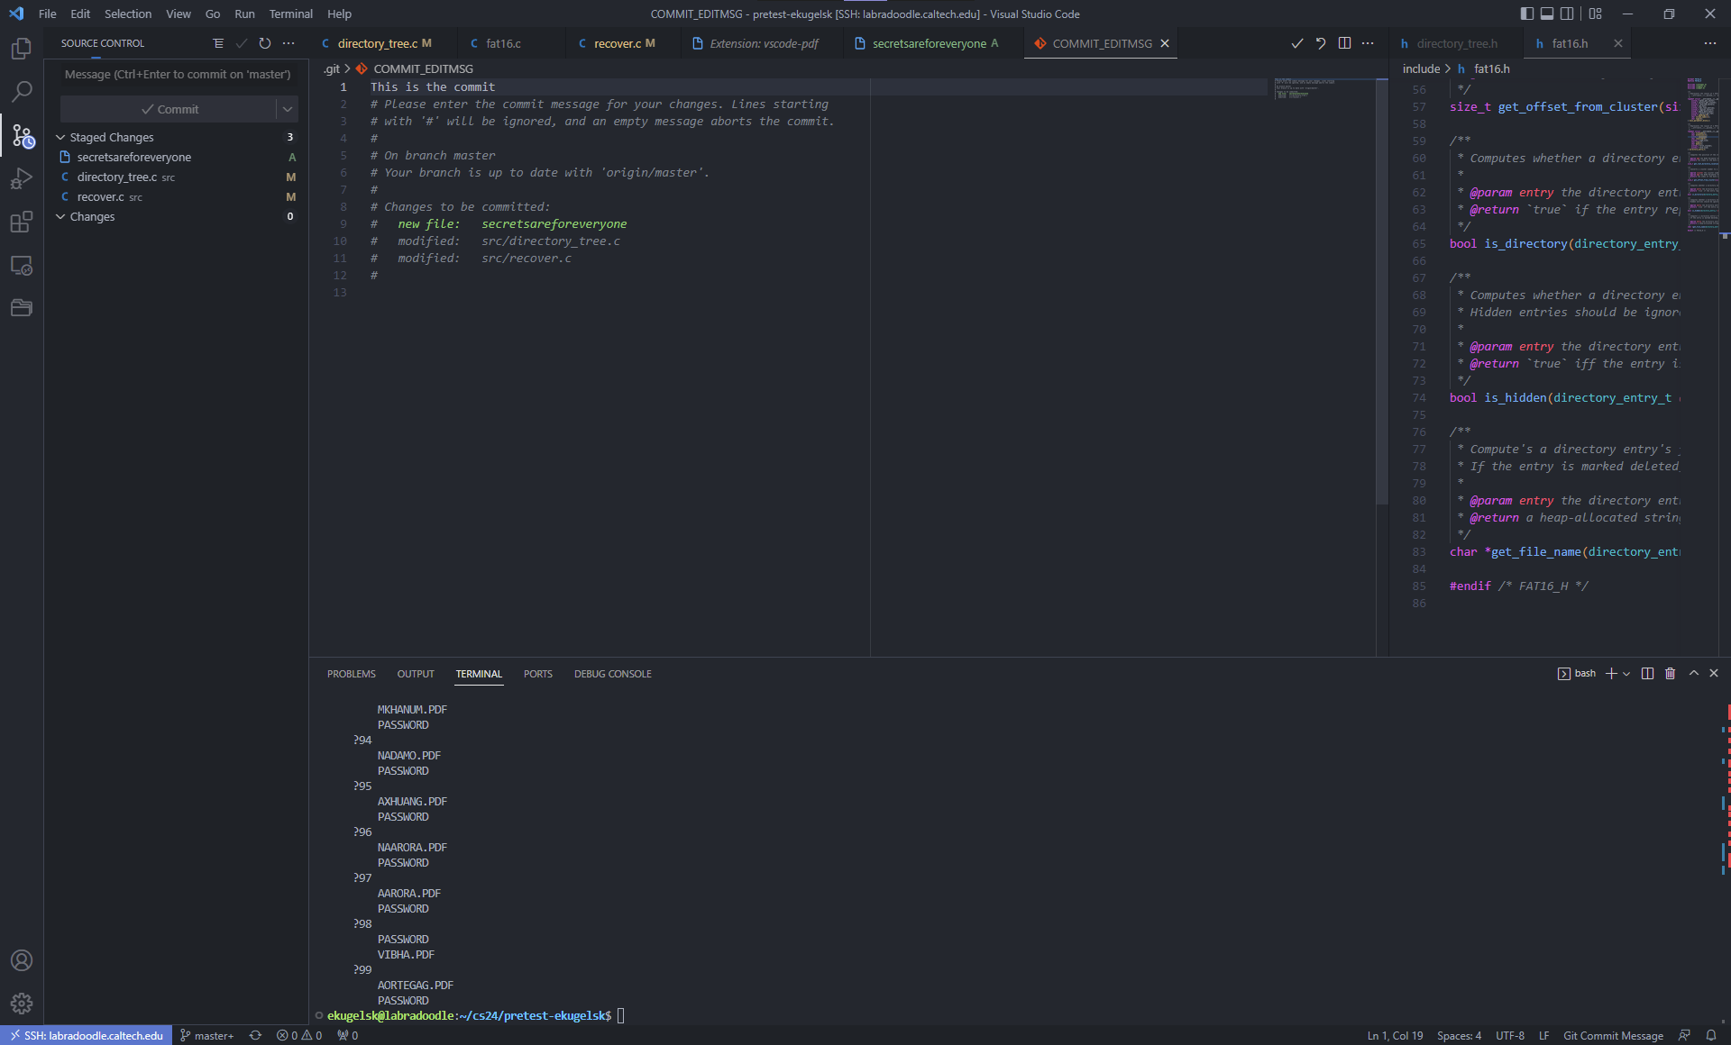
Task: Switch to the recover.c editor tab
Action: tap(618, 43)
